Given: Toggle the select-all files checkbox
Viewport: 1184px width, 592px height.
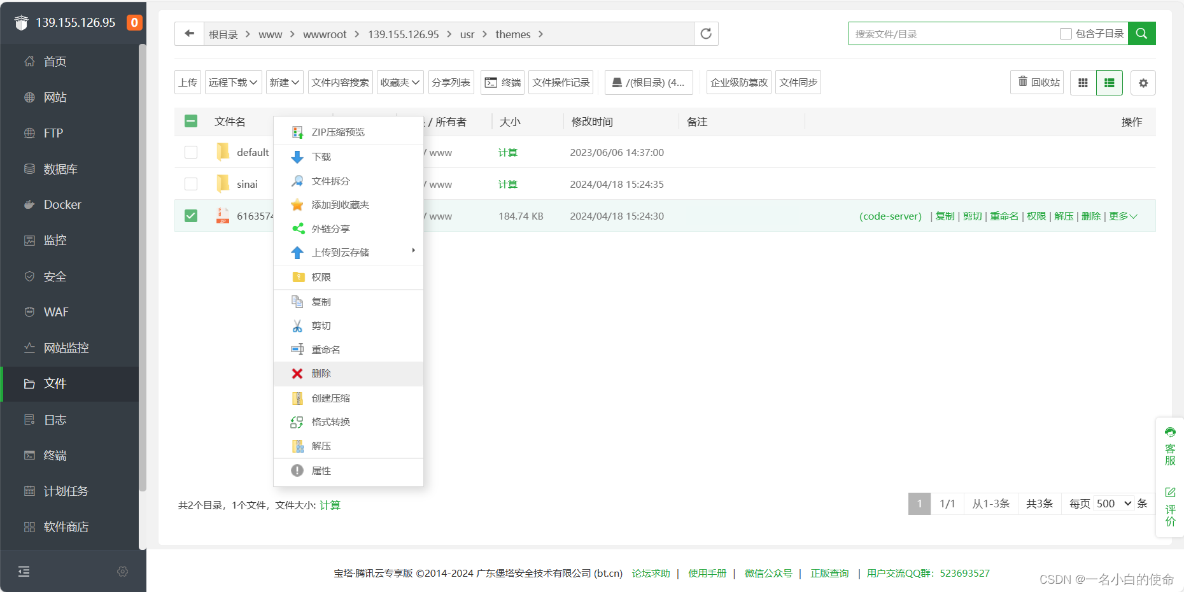Looking at the screenshot, I should (x=191, y=121).
